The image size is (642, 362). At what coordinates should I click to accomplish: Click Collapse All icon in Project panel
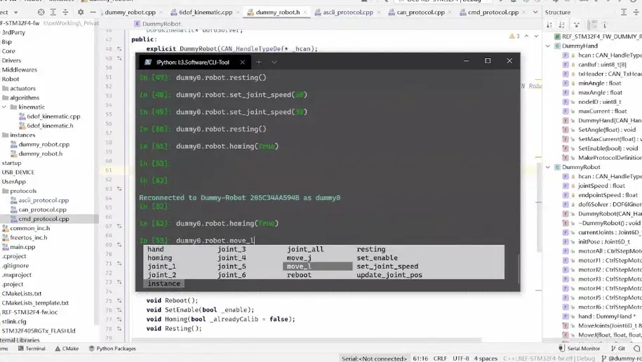point(65,13)
